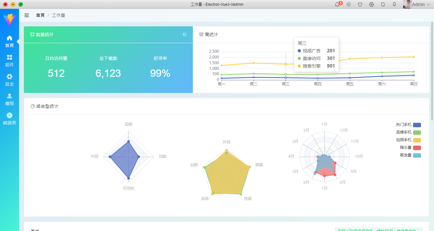Click the vertical scrollbar thumb
Viewport: 434px width, 231px height.
(x=432, y=71)
